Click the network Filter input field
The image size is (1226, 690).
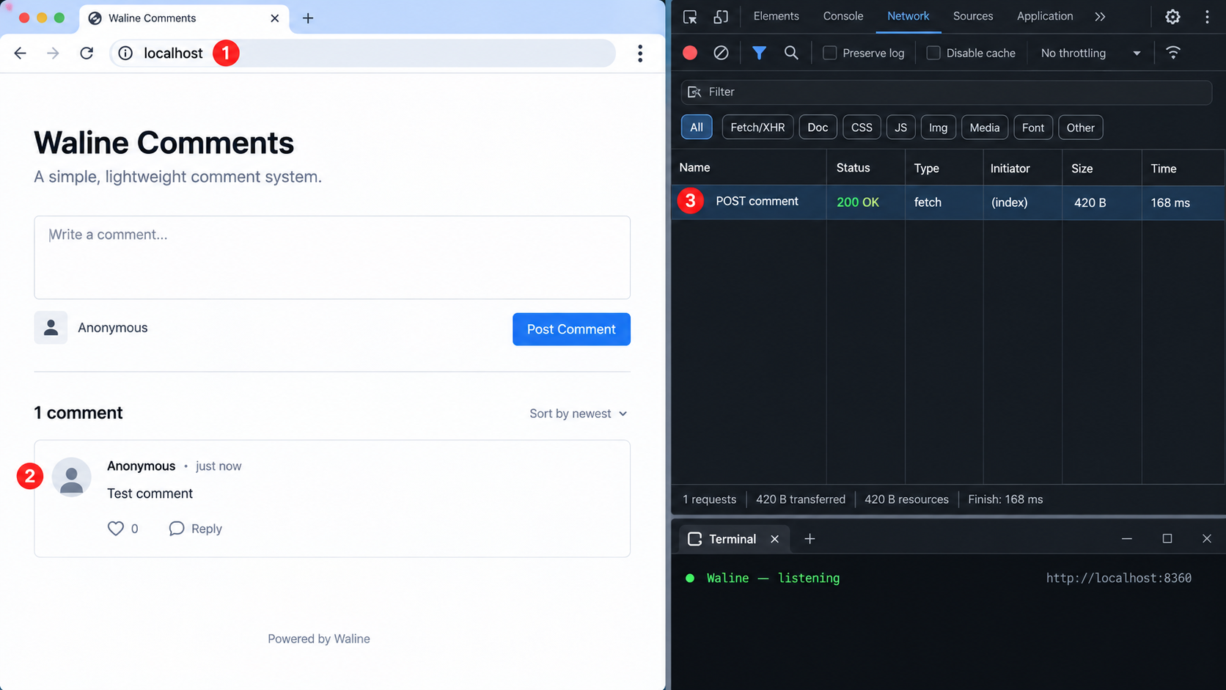pos(946,92)
